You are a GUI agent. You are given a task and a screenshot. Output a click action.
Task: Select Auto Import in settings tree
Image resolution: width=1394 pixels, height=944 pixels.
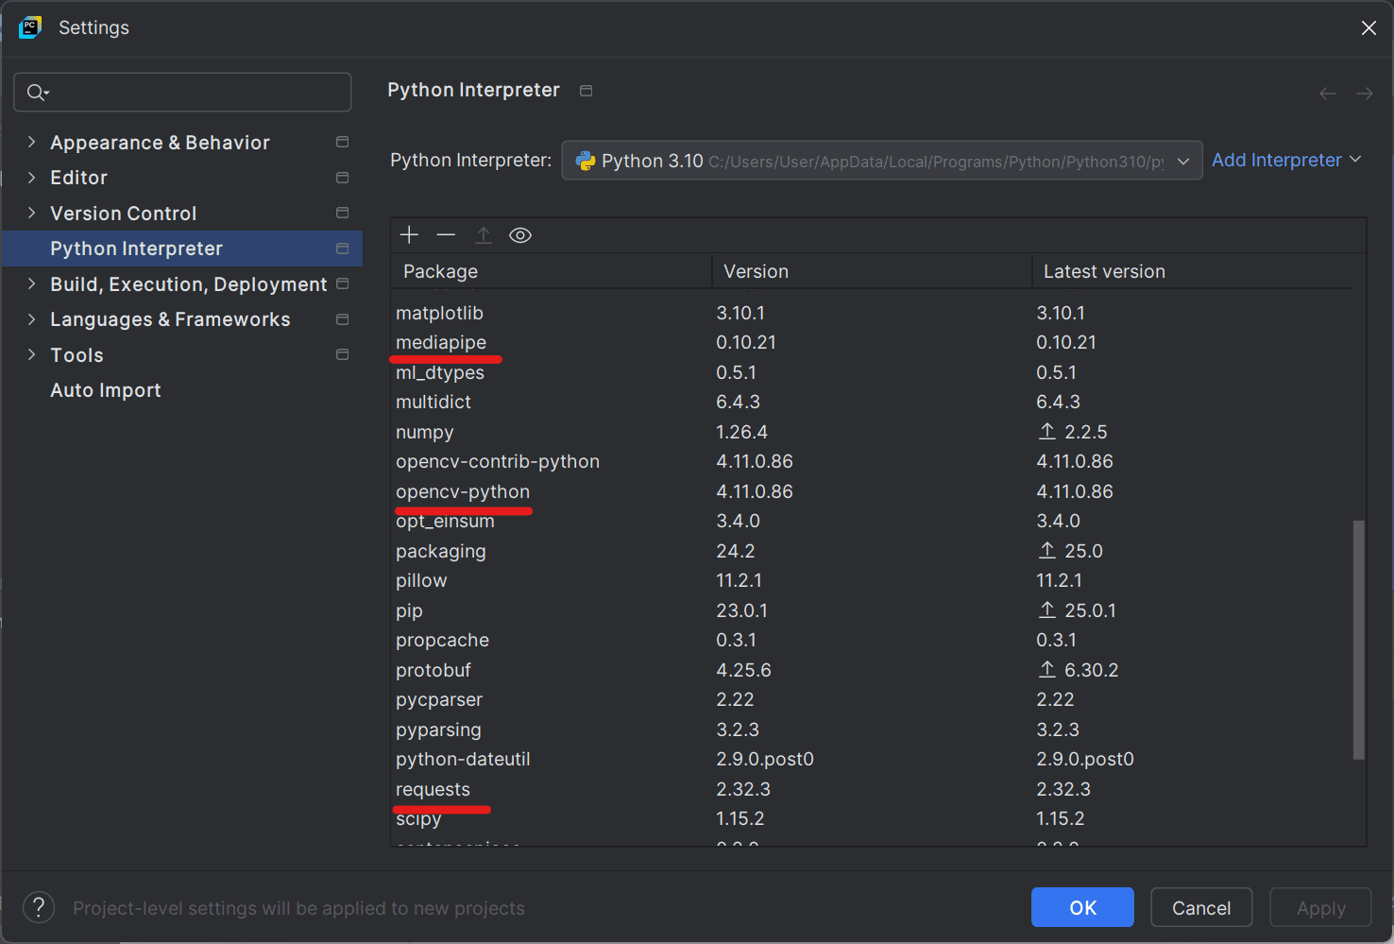tap(106, 390)
